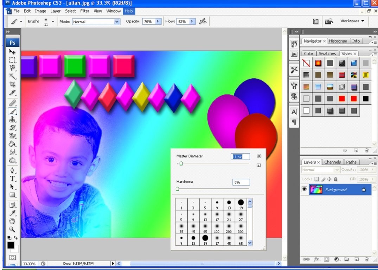Choose the 300 soft brush preset

click(x=241, y=228)
